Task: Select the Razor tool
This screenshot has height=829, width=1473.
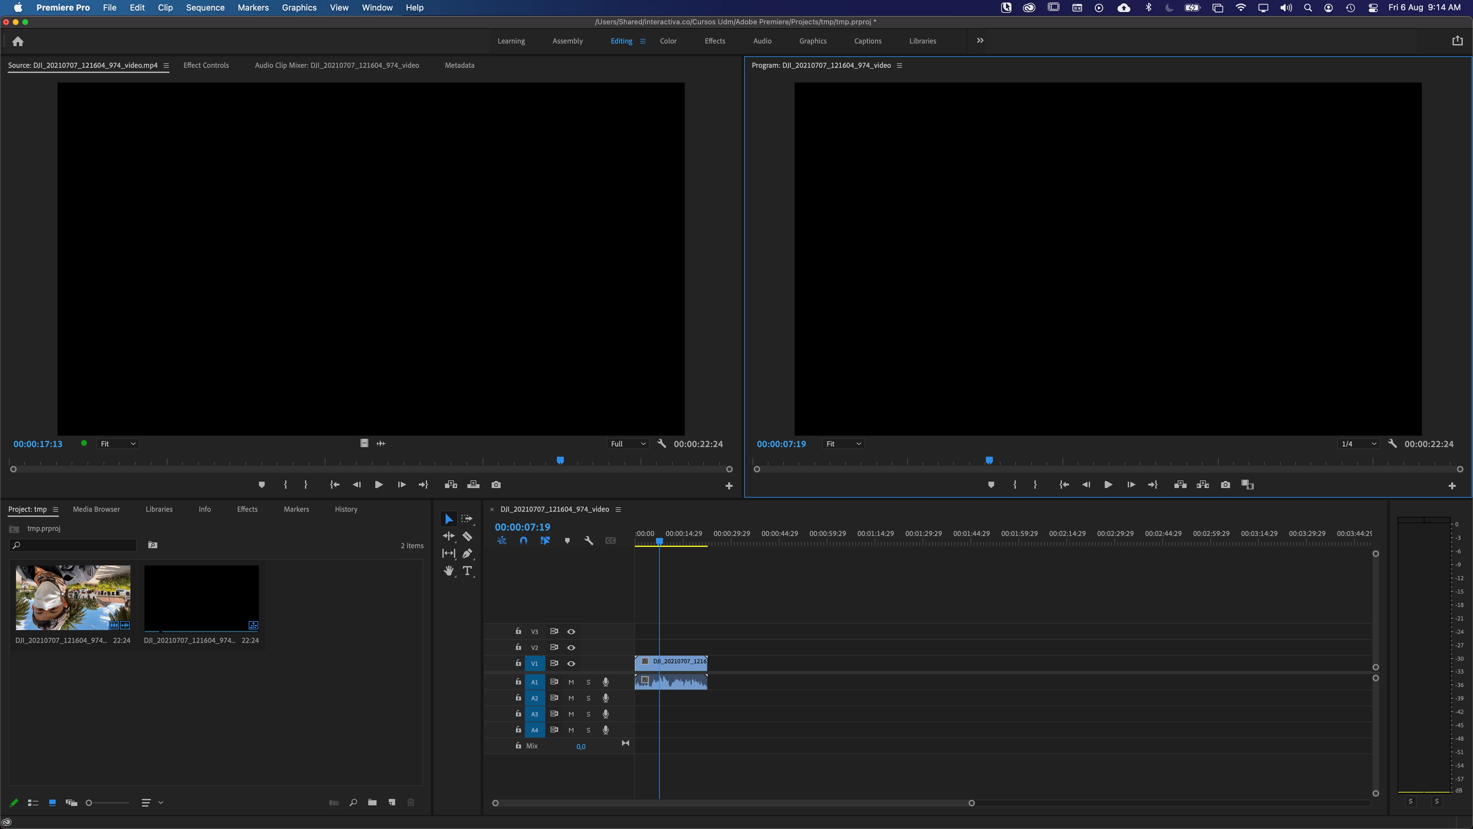Action: click(467, 536)
